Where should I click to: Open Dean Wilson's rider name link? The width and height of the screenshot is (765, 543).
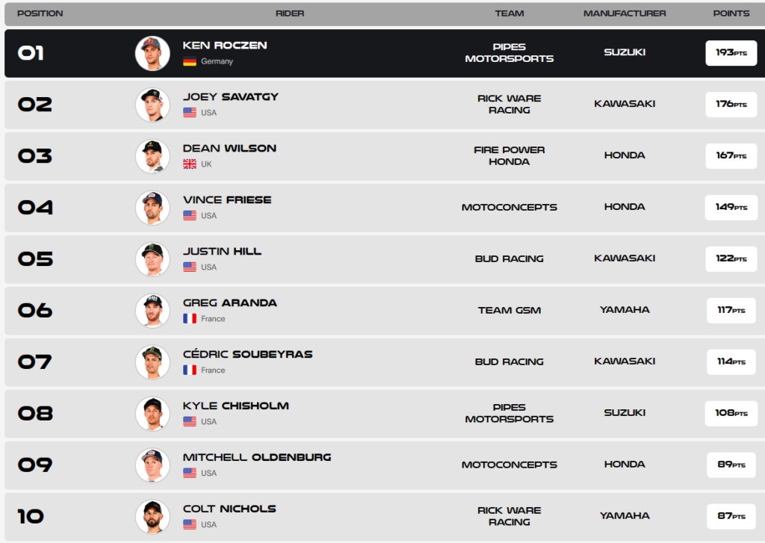[x=229, y=149]
